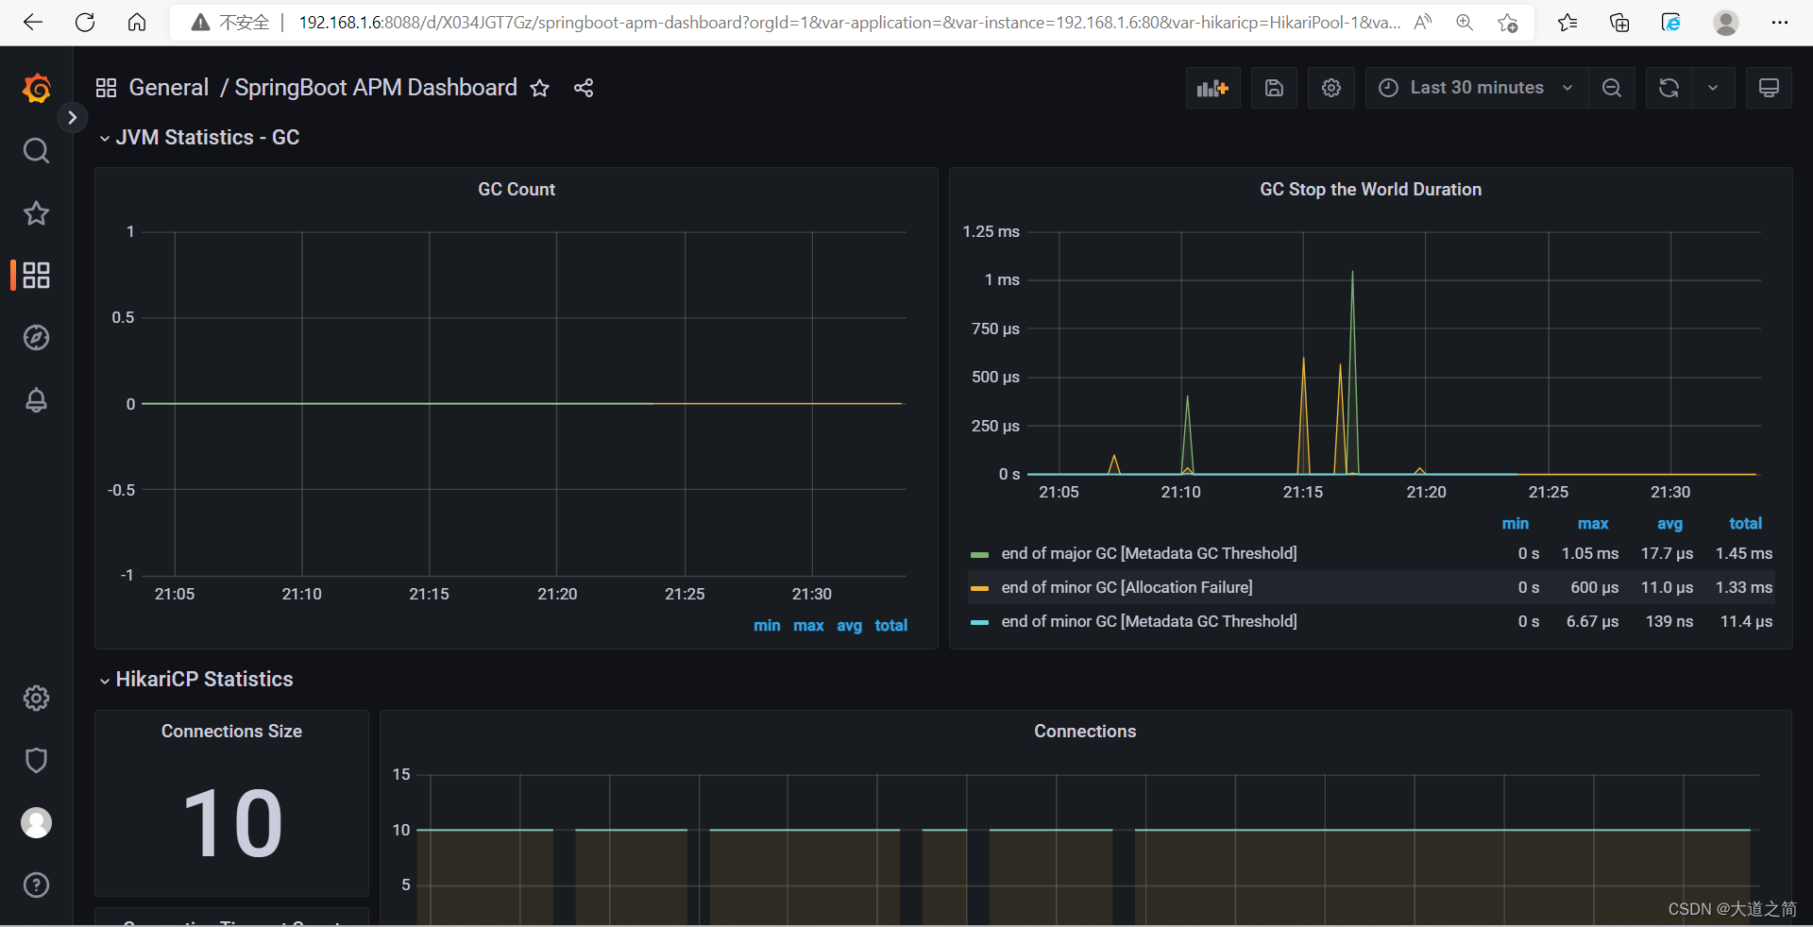The height and width of the screenshot is (927, 1813).
Task: Toggle the Server Admin shield icon
Action: coord(36,760)
